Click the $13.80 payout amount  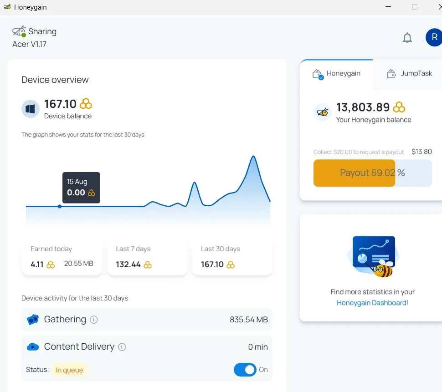pyautogui.click(x=421, y=152)
